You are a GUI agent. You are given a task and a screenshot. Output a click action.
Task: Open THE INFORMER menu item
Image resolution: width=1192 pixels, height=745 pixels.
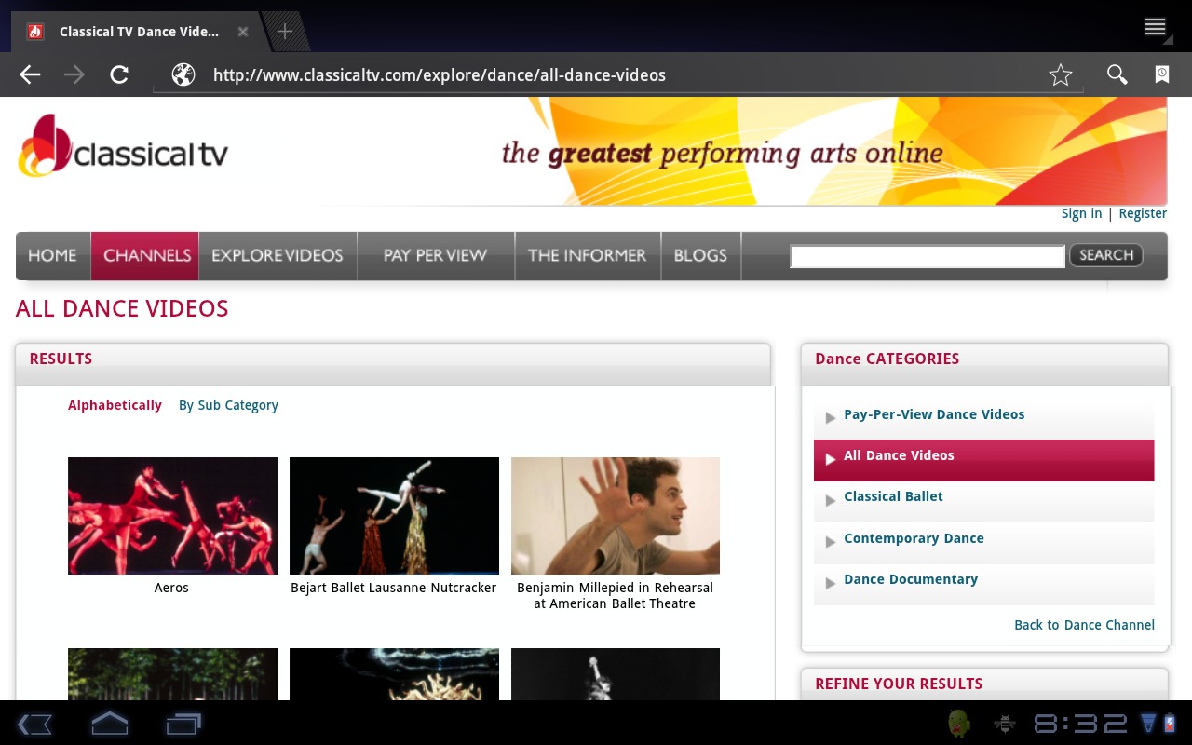point(588,255)
